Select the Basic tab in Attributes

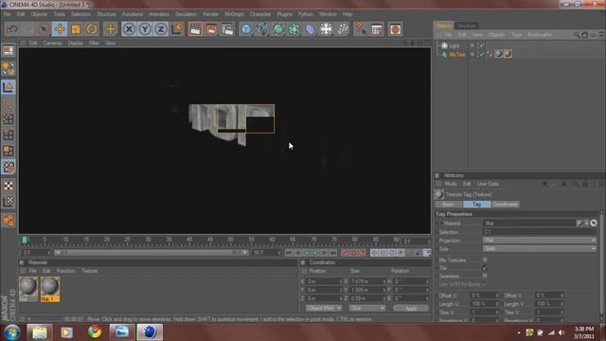pos(448,205)
